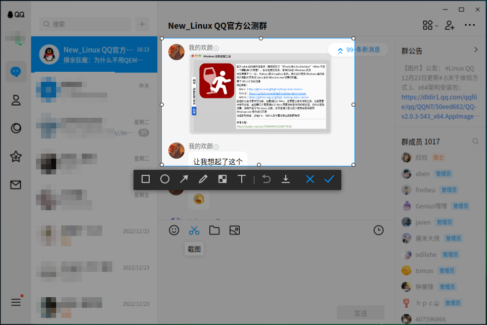
Task: Click the 发送 send button
Action: tap(361, 313)
